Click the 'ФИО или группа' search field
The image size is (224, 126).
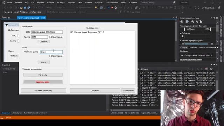point(51,52)
